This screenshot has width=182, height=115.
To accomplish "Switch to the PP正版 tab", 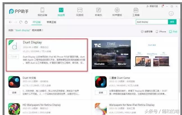I will 37,22.
